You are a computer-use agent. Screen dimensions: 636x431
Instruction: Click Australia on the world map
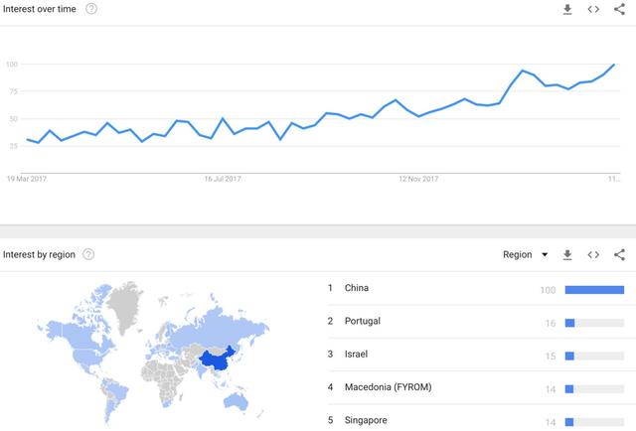tap(236, 401)
